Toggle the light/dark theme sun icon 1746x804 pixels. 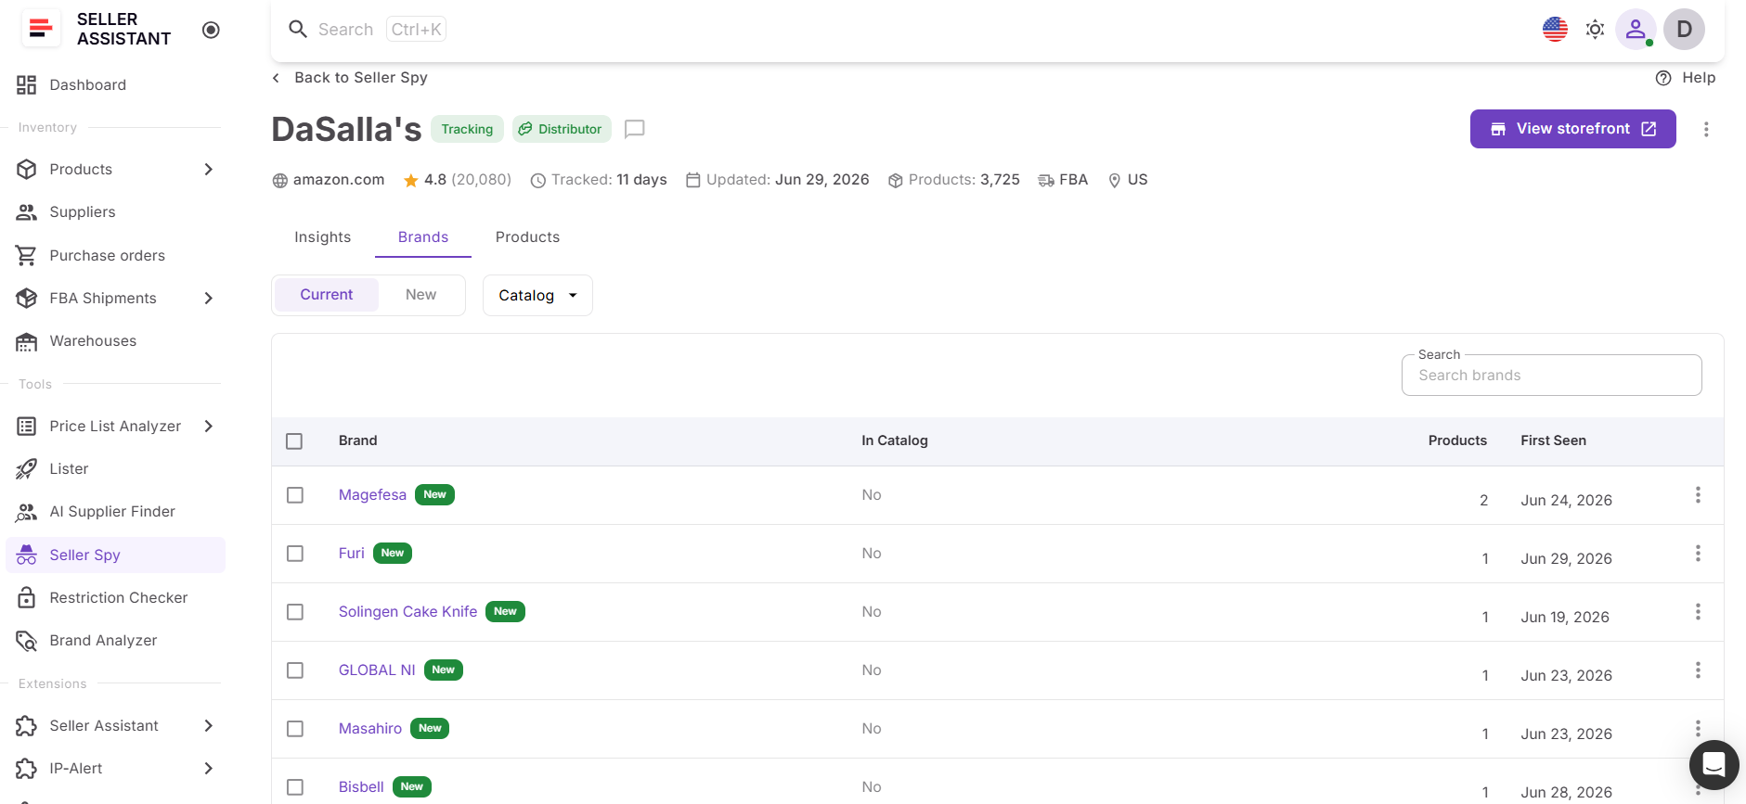(x=1595, y=30)
